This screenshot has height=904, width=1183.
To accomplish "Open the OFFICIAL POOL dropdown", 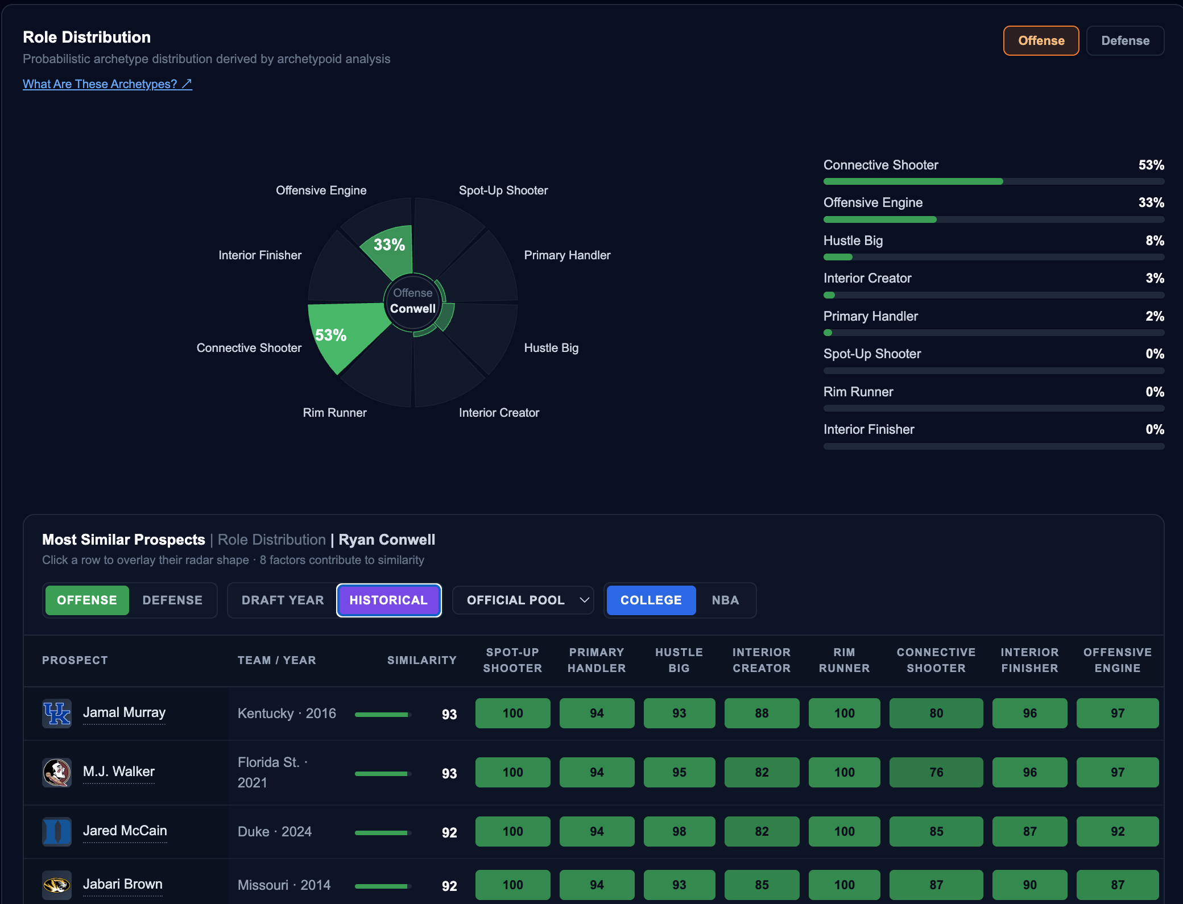I will tap(523, 600).
